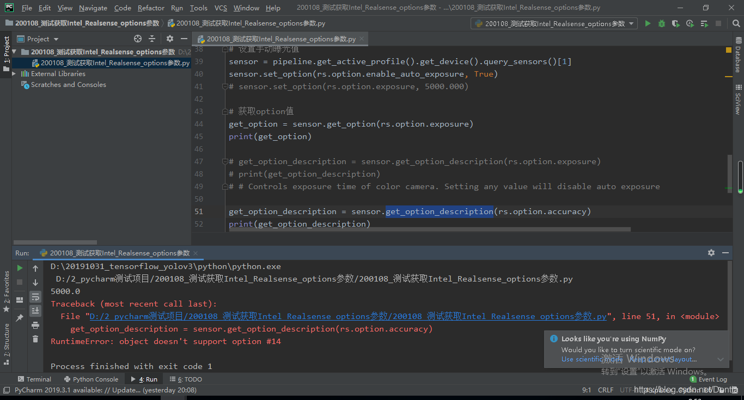Image resolution: width=744 pixels, height=400 pixels.
Task: Open the Concurrency Diagram run icon
Action: [704, 23]
